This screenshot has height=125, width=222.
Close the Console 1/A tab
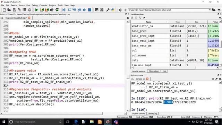(x=147, y=79)
